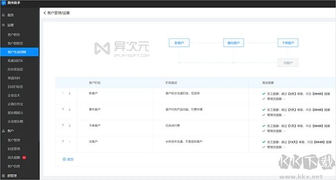Move the 下单客户 row down
Viewport: 336px width, 180px height.
coord(70,125)
